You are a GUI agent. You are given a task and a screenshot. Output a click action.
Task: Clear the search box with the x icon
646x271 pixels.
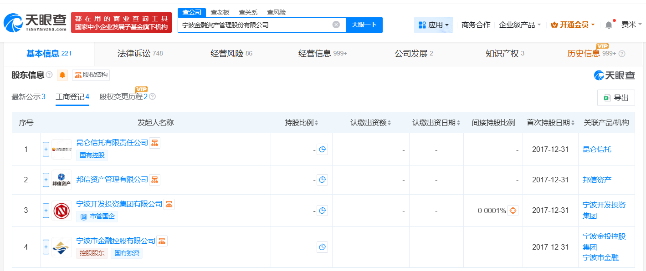pyautogui.click(x=336, y=25)
